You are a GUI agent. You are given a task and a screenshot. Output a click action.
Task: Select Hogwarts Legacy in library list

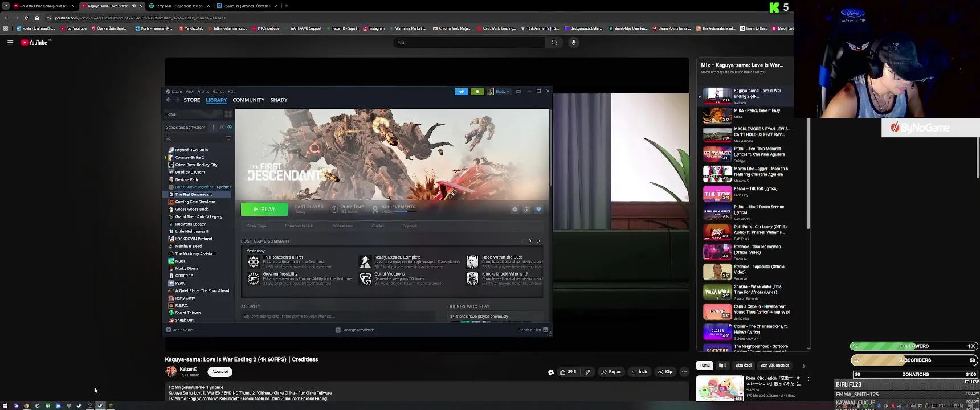[x=190, y=224]
